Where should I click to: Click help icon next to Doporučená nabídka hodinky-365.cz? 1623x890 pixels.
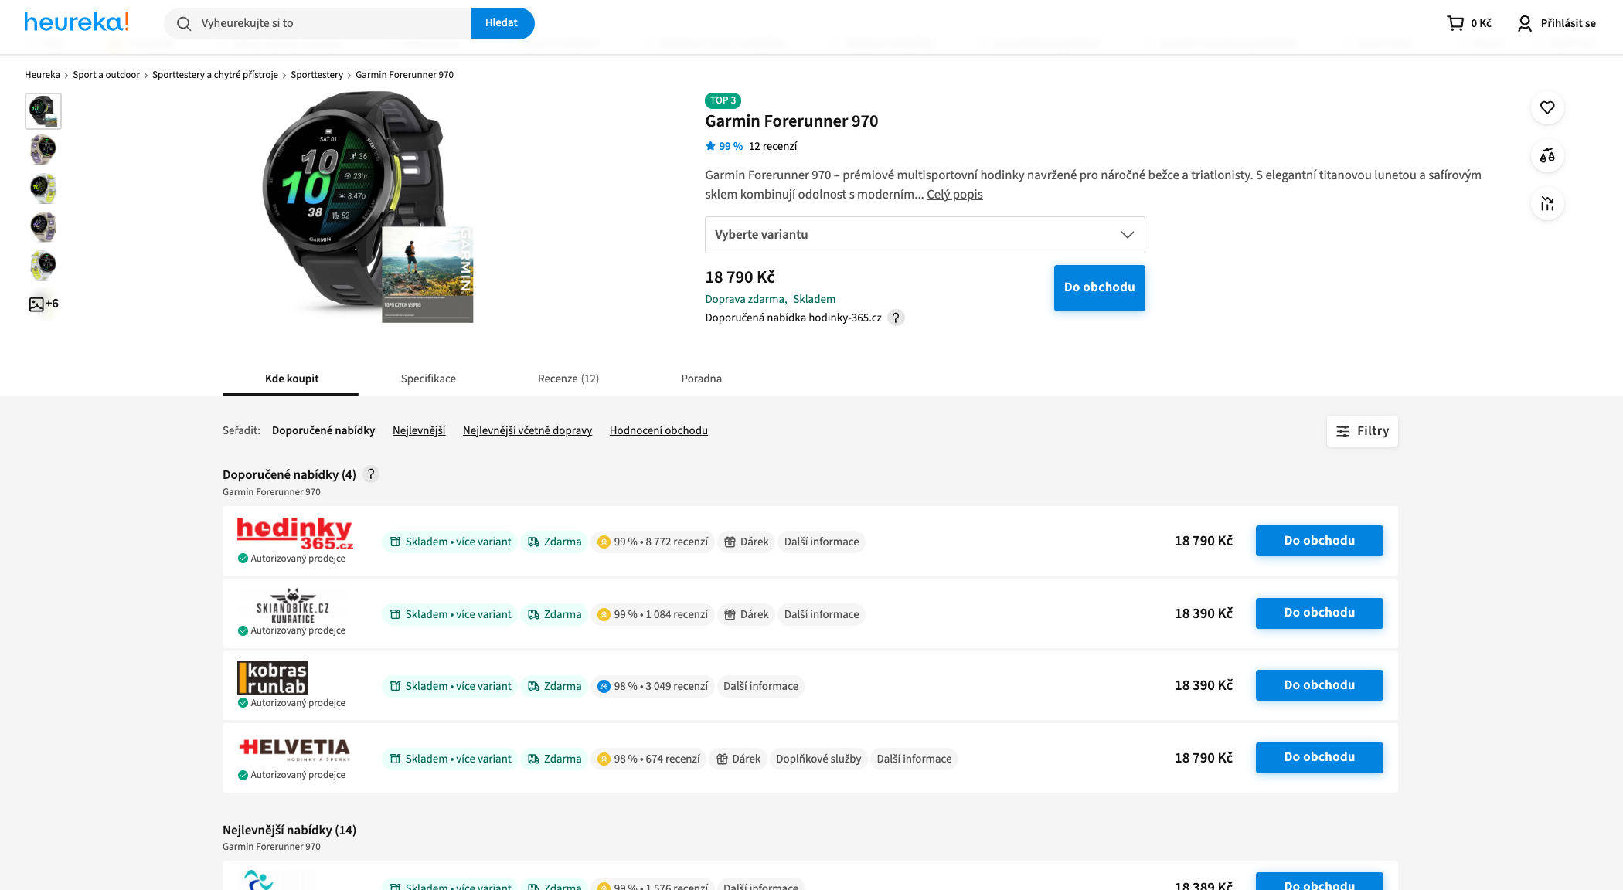[x=896, y=318]
